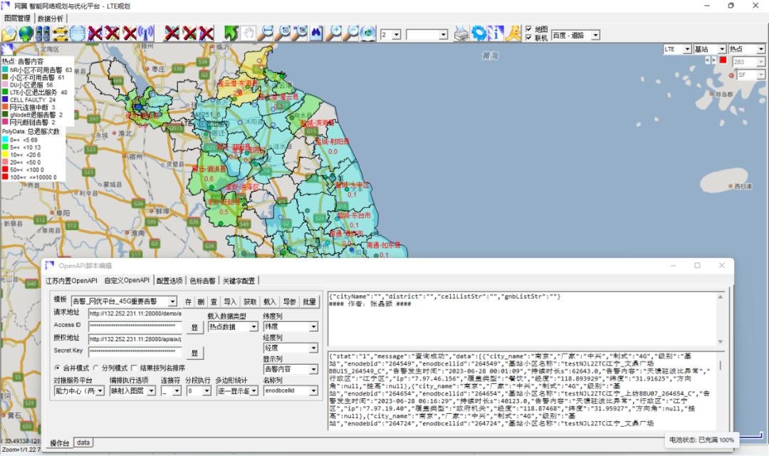This screenshot has width=769, height=456.
Task: Open the 数据分析 tab
Action: (51, 18)
